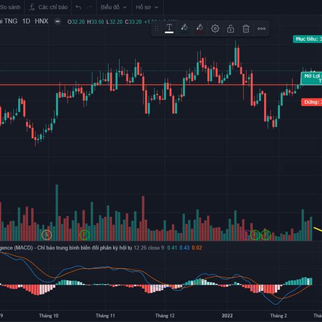Delete drawing with trash icon

tap(246, 28)
